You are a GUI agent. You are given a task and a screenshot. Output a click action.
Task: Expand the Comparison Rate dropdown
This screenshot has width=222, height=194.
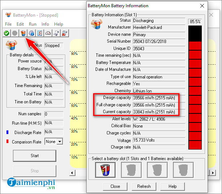pyautogui.click(x=60, y=141)
